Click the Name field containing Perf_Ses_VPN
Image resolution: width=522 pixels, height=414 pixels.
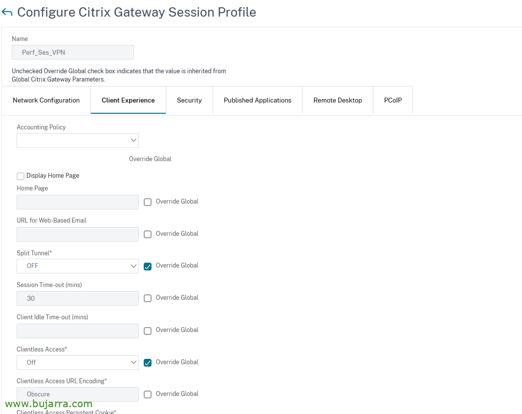pos(73,52)
